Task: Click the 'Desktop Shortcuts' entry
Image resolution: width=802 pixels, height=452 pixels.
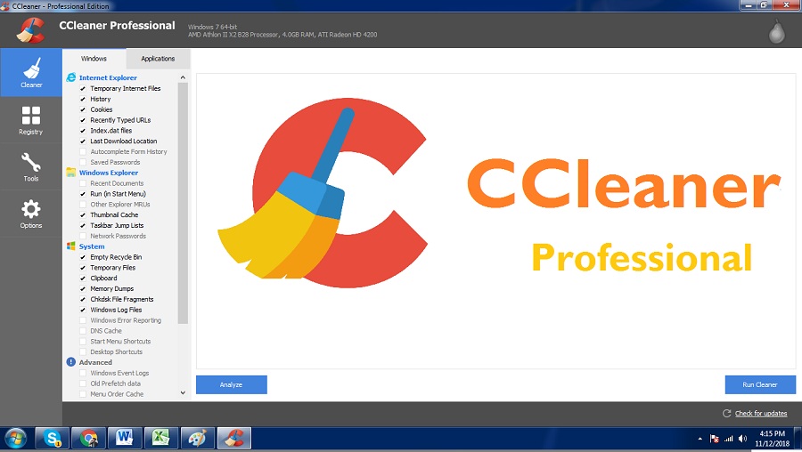Action: [x=117, y=351]
